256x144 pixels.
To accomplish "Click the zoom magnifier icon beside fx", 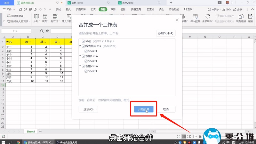I will [x=42, y=31].
